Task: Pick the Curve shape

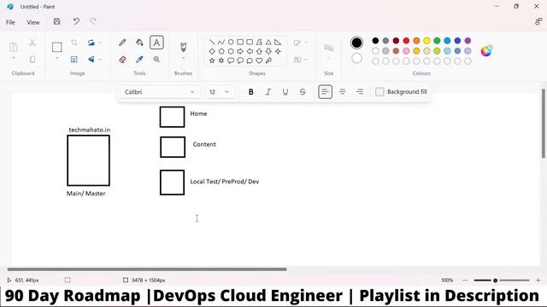Action: 221,42
